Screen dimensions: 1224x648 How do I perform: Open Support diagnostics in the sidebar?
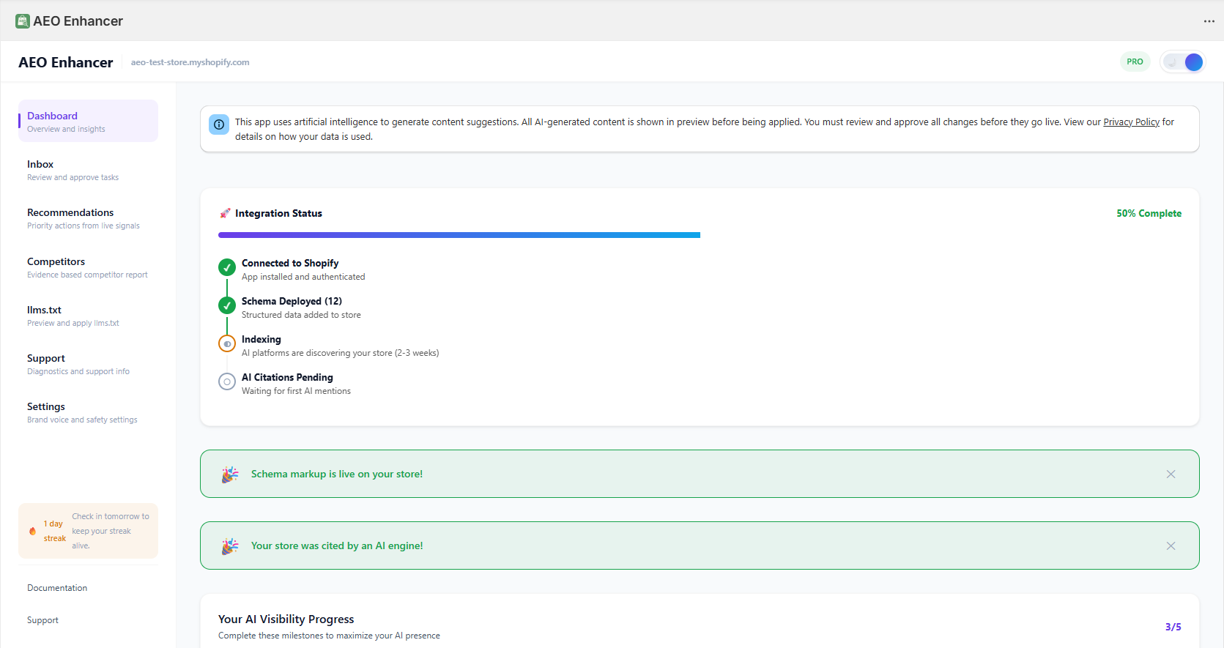point(88,364)
